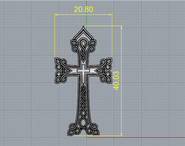
Task: Select the 20.80 width dimension text
Action: (84, 9)
